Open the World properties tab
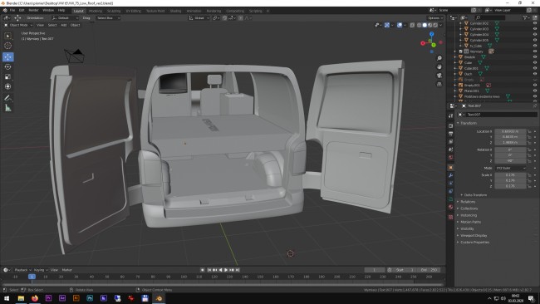 tap(451, 157)
